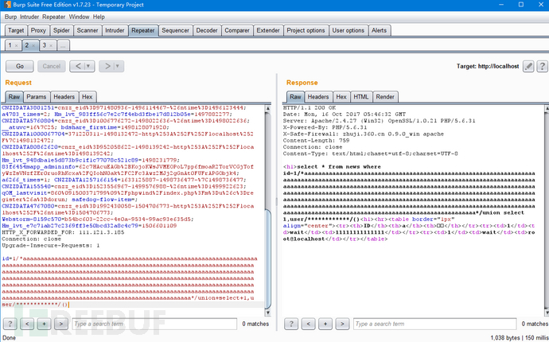Open the Alerts tab

click(x=380, y=30)
